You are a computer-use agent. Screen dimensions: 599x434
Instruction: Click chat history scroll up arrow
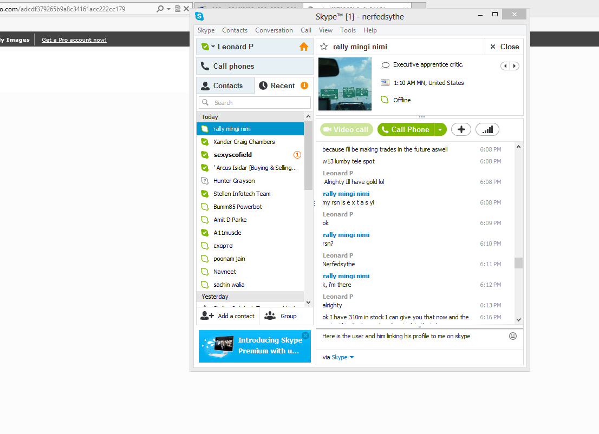point(518,147)
